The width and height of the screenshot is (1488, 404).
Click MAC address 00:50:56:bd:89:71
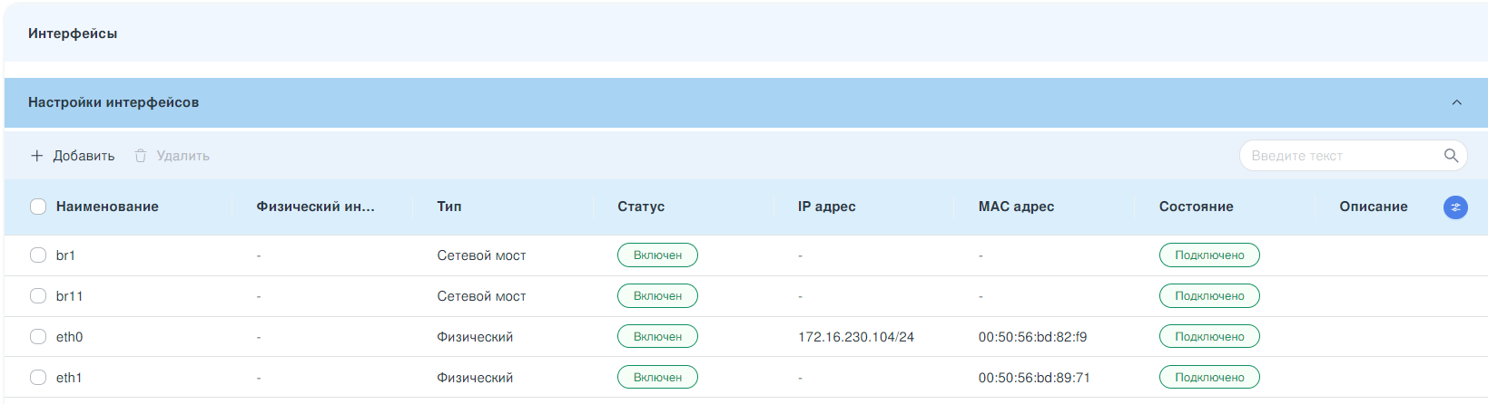(x=1034, y=378)
